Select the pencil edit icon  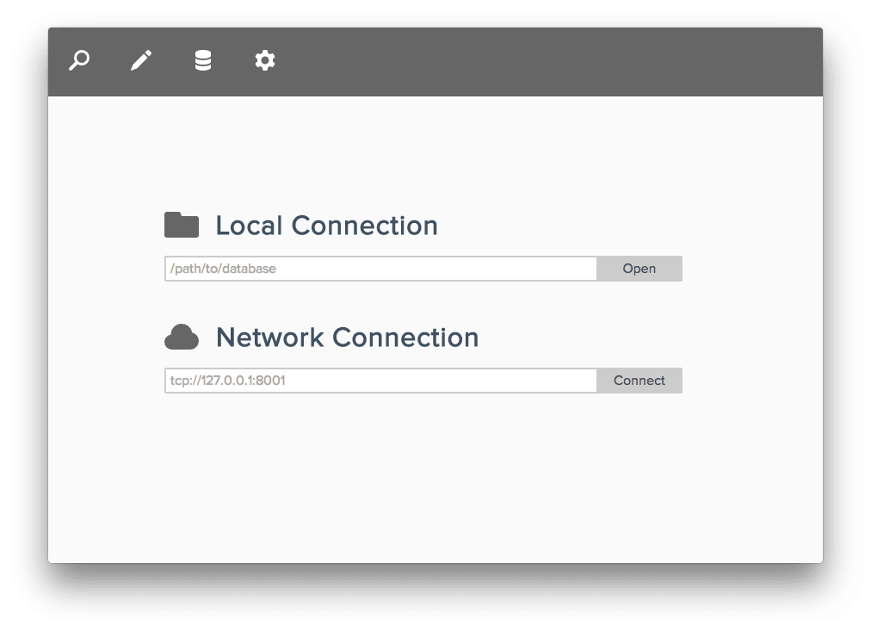141,60
